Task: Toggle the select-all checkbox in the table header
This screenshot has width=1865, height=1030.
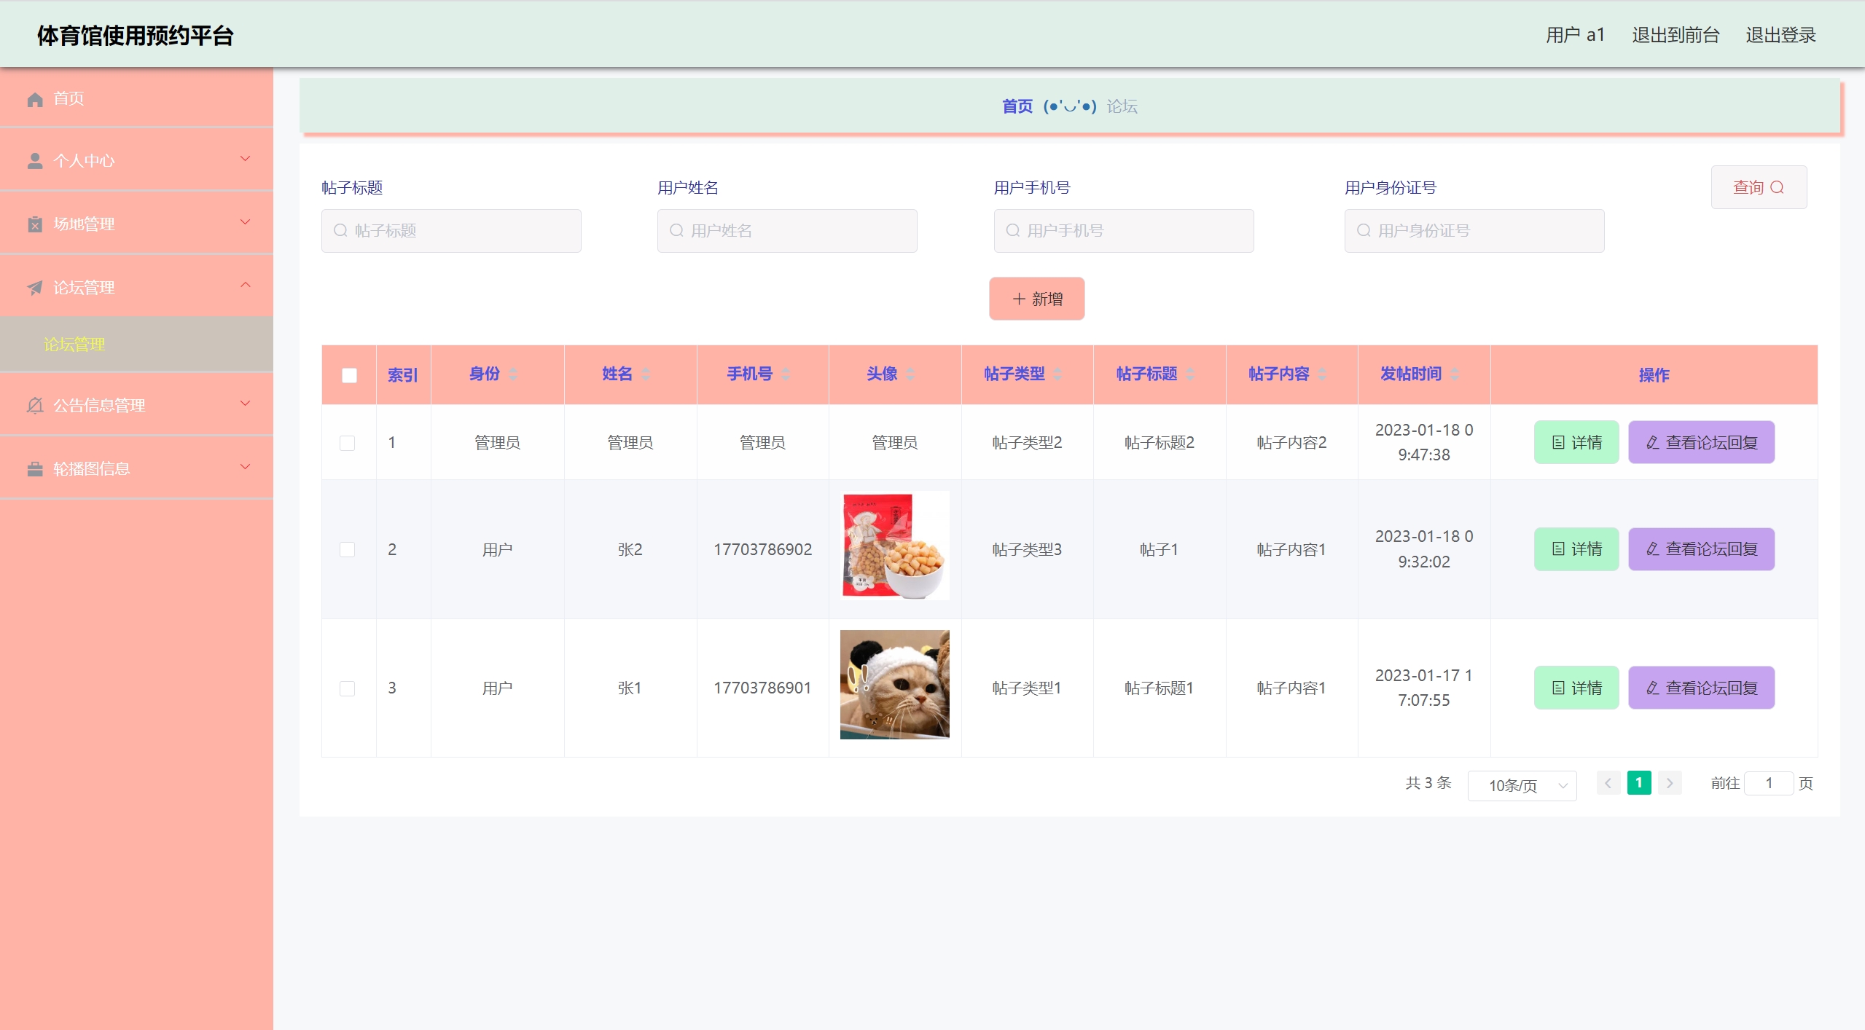Action: 349,375
